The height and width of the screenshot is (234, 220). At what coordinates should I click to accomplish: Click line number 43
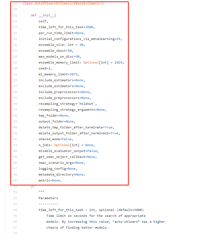[15, 145]
